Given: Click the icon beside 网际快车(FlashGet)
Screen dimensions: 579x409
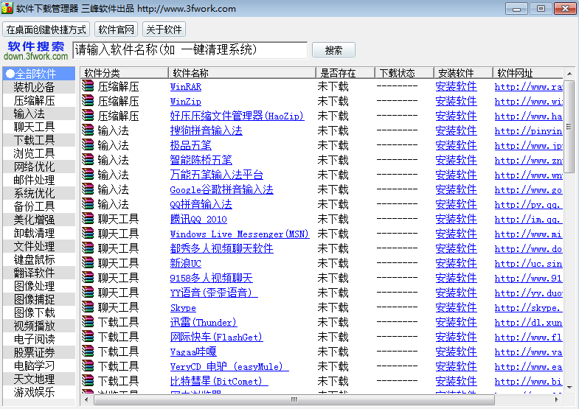Looking at the screenshot, I should click(x=88, y=337).
